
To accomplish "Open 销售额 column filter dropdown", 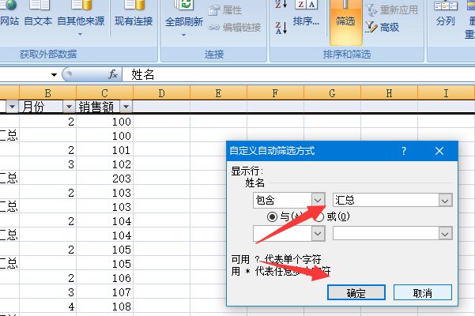I will pos(126,107).
